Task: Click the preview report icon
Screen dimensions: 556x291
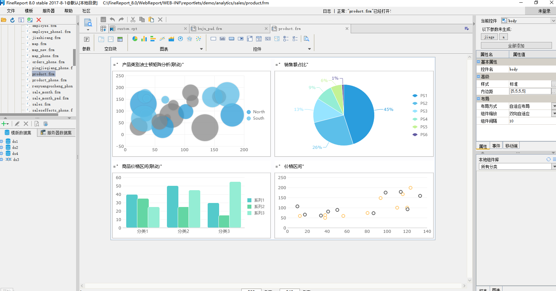Action: coord(88,23)
